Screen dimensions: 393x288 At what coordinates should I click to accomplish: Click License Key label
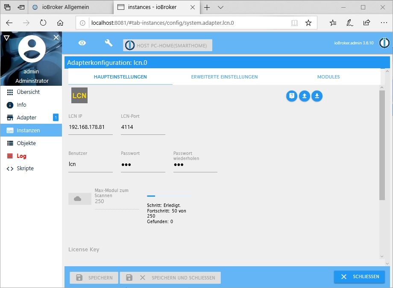click(x=84, y=250)
